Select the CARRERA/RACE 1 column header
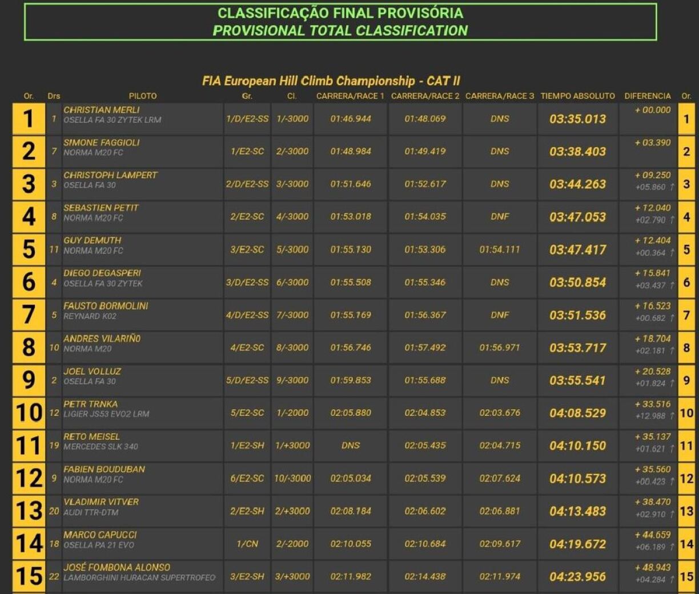The image size is (699, 594). (x=350, y=96)
